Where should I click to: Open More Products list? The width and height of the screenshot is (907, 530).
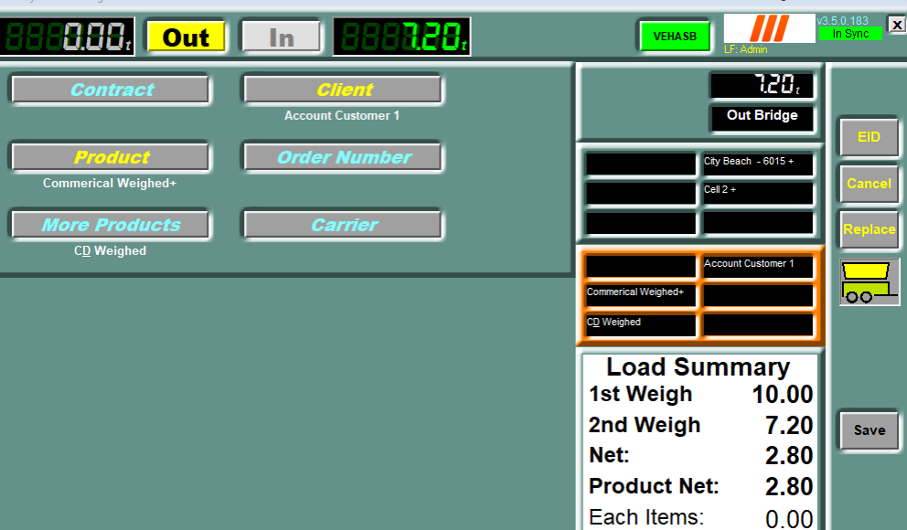111,225
